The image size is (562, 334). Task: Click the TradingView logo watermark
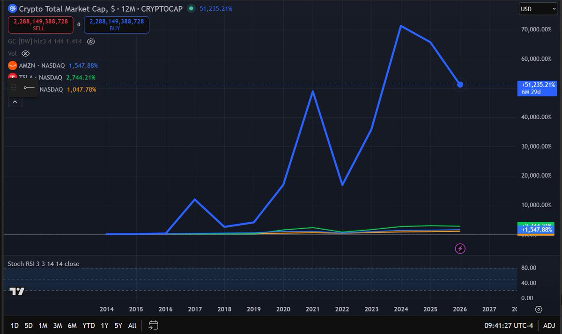[x=17, y=290]
